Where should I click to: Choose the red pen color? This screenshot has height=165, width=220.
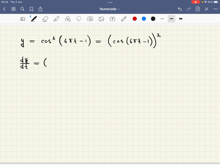pos(135,19)
